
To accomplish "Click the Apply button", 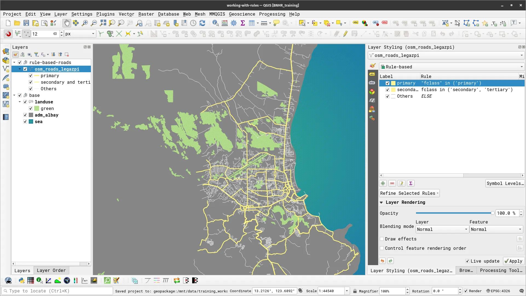I will (514, 261).
